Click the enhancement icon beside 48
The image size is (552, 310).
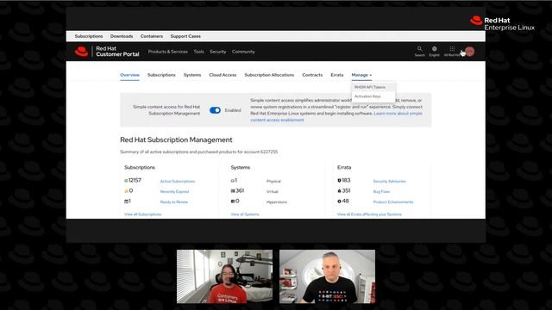(339, 201)
